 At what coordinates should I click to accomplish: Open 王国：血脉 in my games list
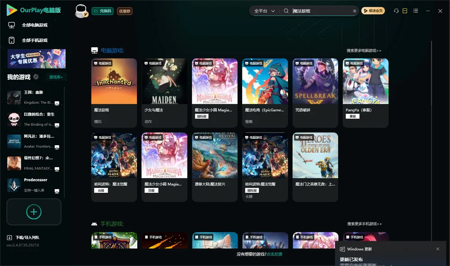34,98
